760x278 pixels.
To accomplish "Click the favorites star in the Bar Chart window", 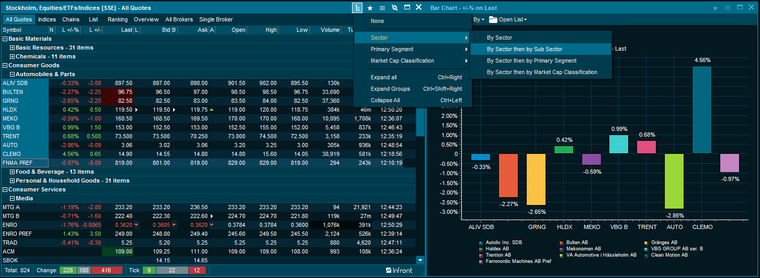I will 715,8.
